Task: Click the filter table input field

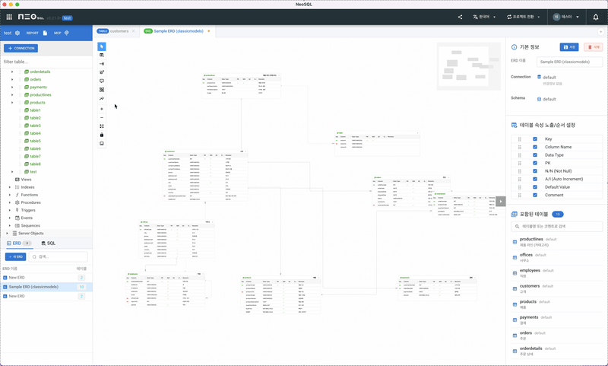Action: pyautogui.click(x=46, y=61)
